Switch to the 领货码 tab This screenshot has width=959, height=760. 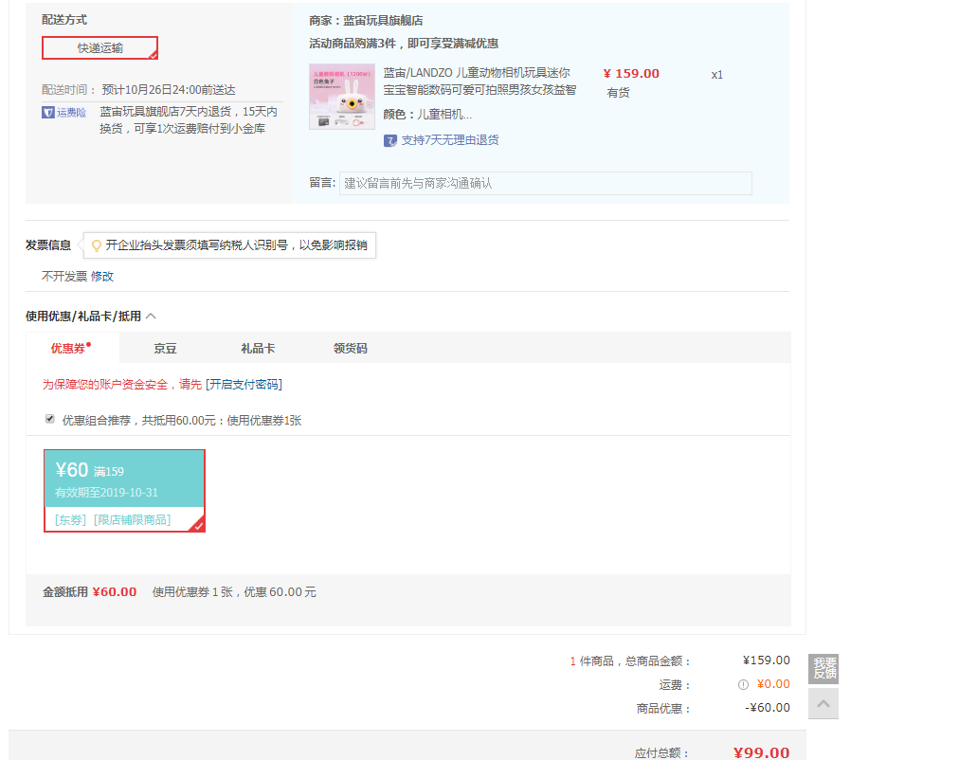tap(350, 349)
